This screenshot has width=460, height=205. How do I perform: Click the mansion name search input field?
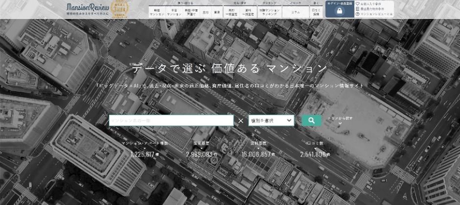coord(171,121)
